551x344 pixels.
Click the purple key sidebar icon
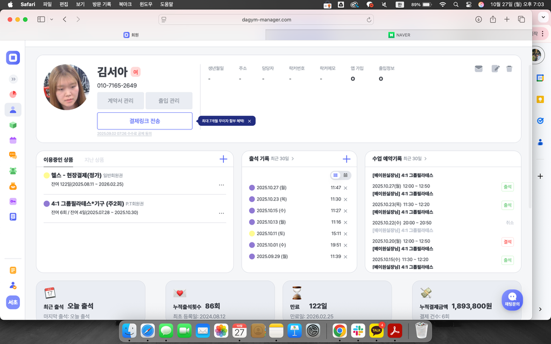(13, 201)
